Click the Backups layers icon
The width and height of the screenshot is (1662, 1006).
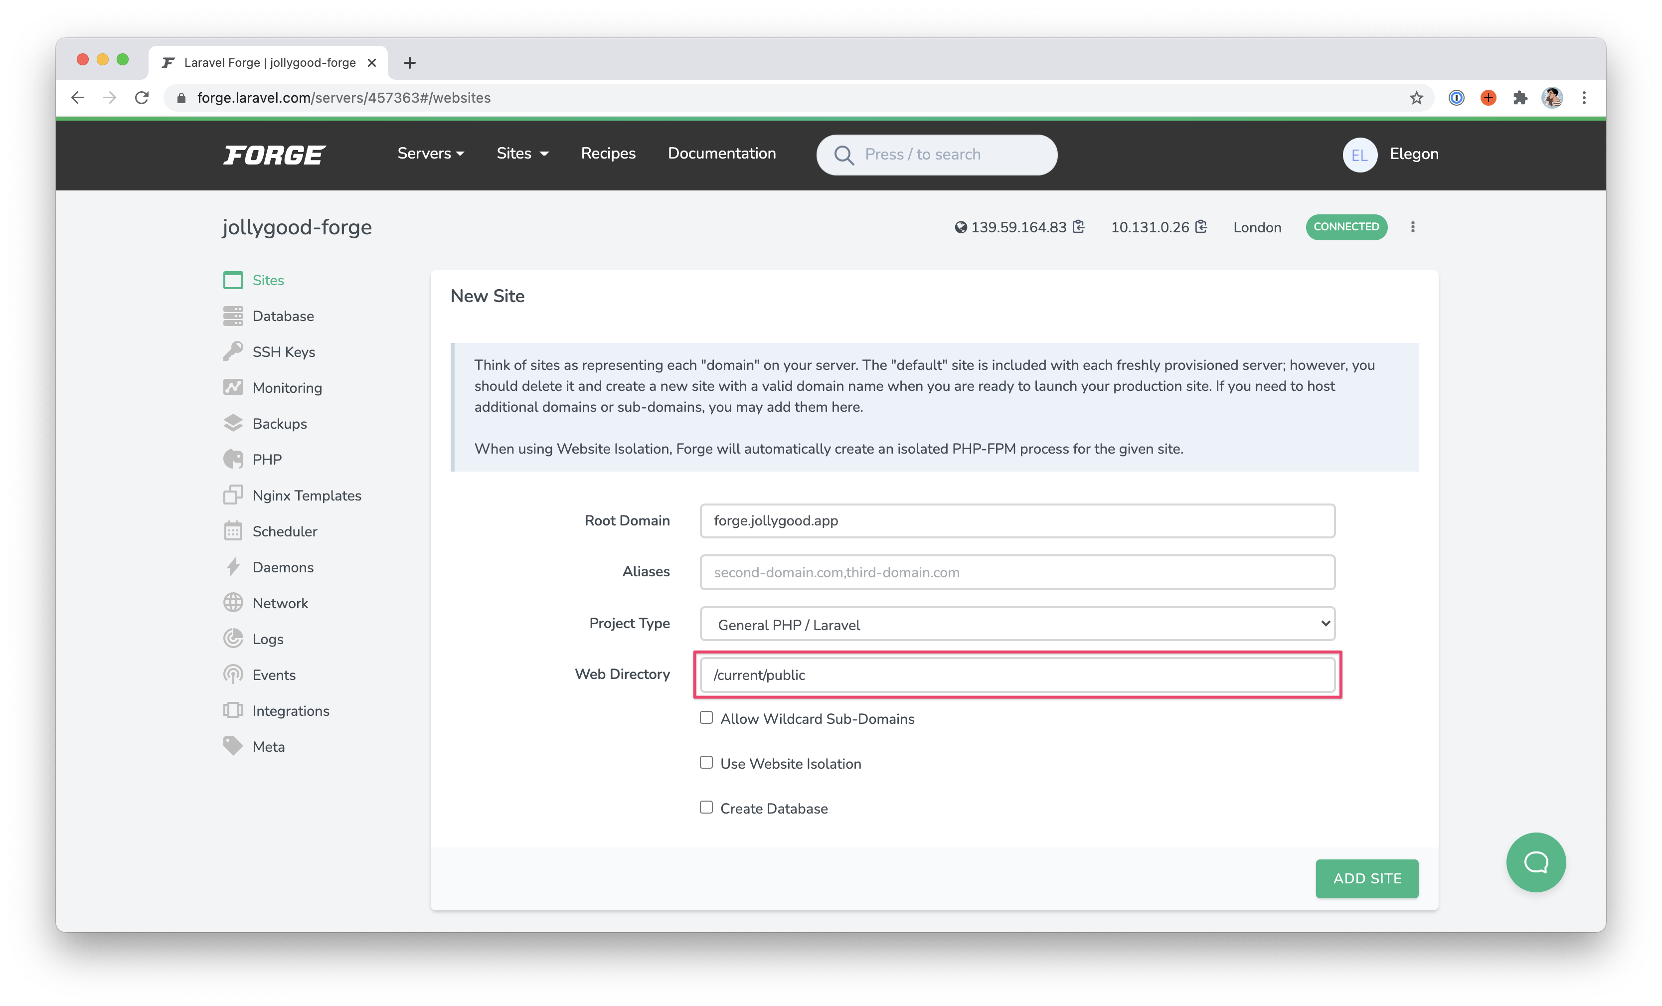(233, 423)
